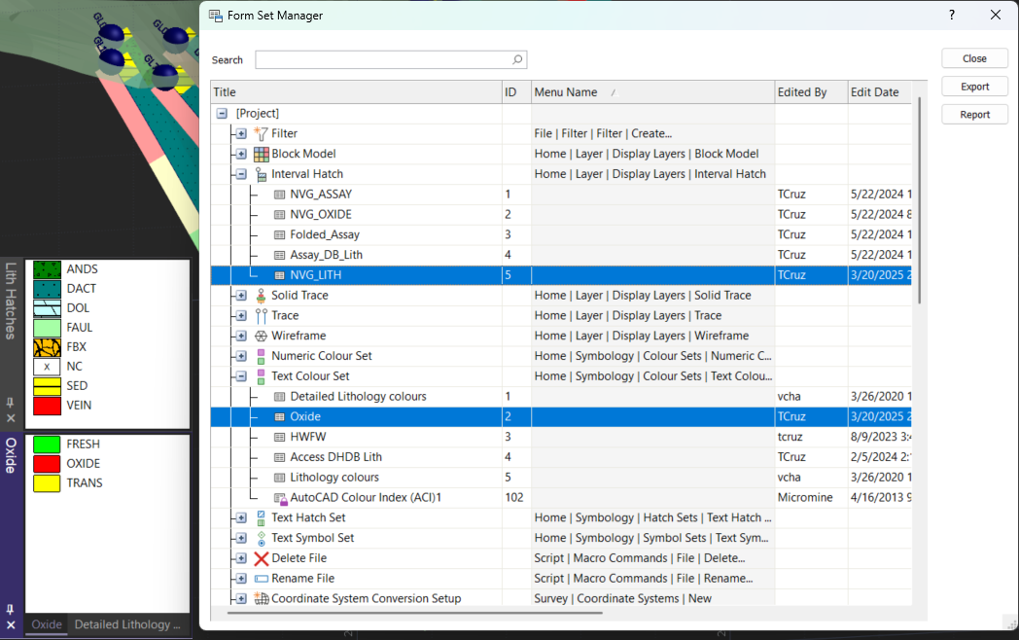Click the red Delete File icon

click(x=261, y=558)
